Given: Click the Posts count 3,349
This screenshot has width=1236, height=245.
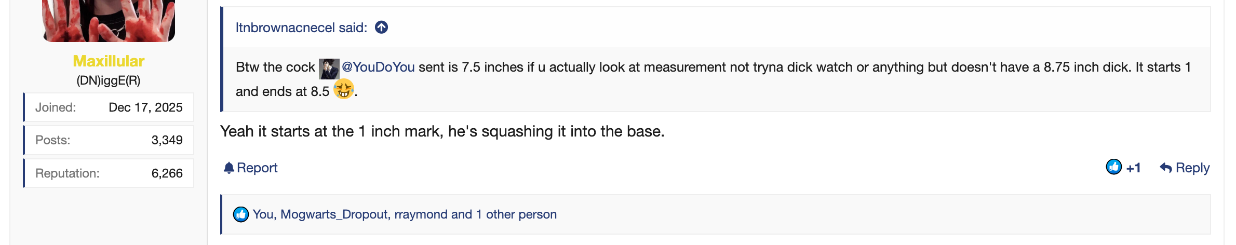Looking at the screenshot, I should 167,140.
